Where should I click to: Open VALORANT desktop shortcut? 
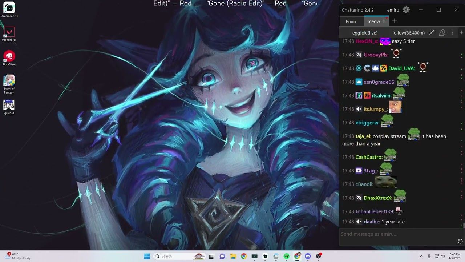pyautogui.click(x=9, y=34)
